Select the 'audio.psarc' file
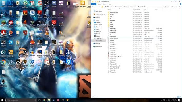This screenshot has width=182, height=102. click(x=135, y=28)
